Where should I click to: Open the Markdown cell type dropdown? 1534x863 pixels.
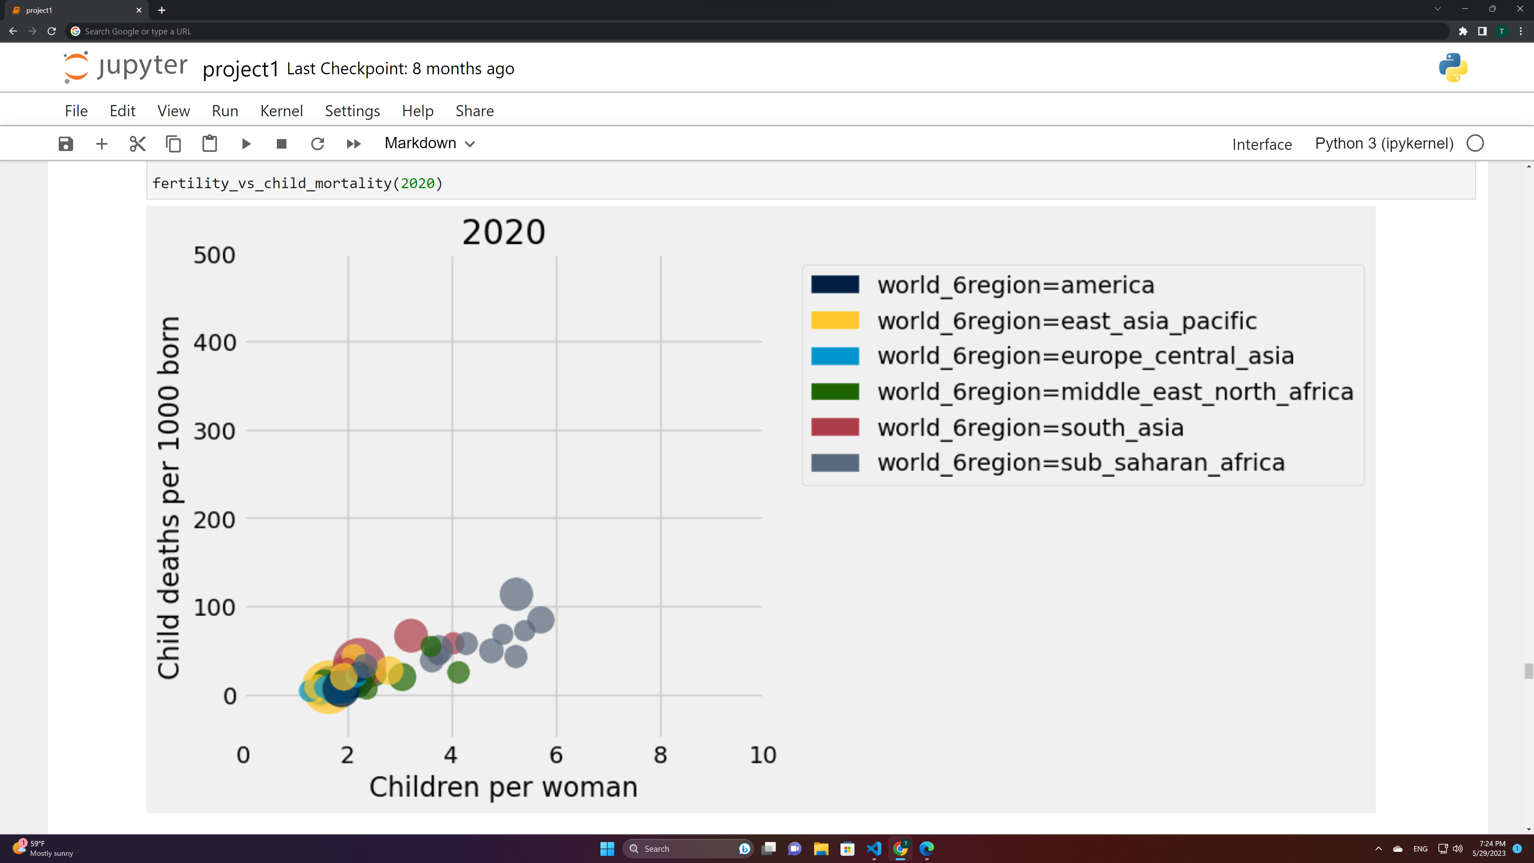coord(429,143)
